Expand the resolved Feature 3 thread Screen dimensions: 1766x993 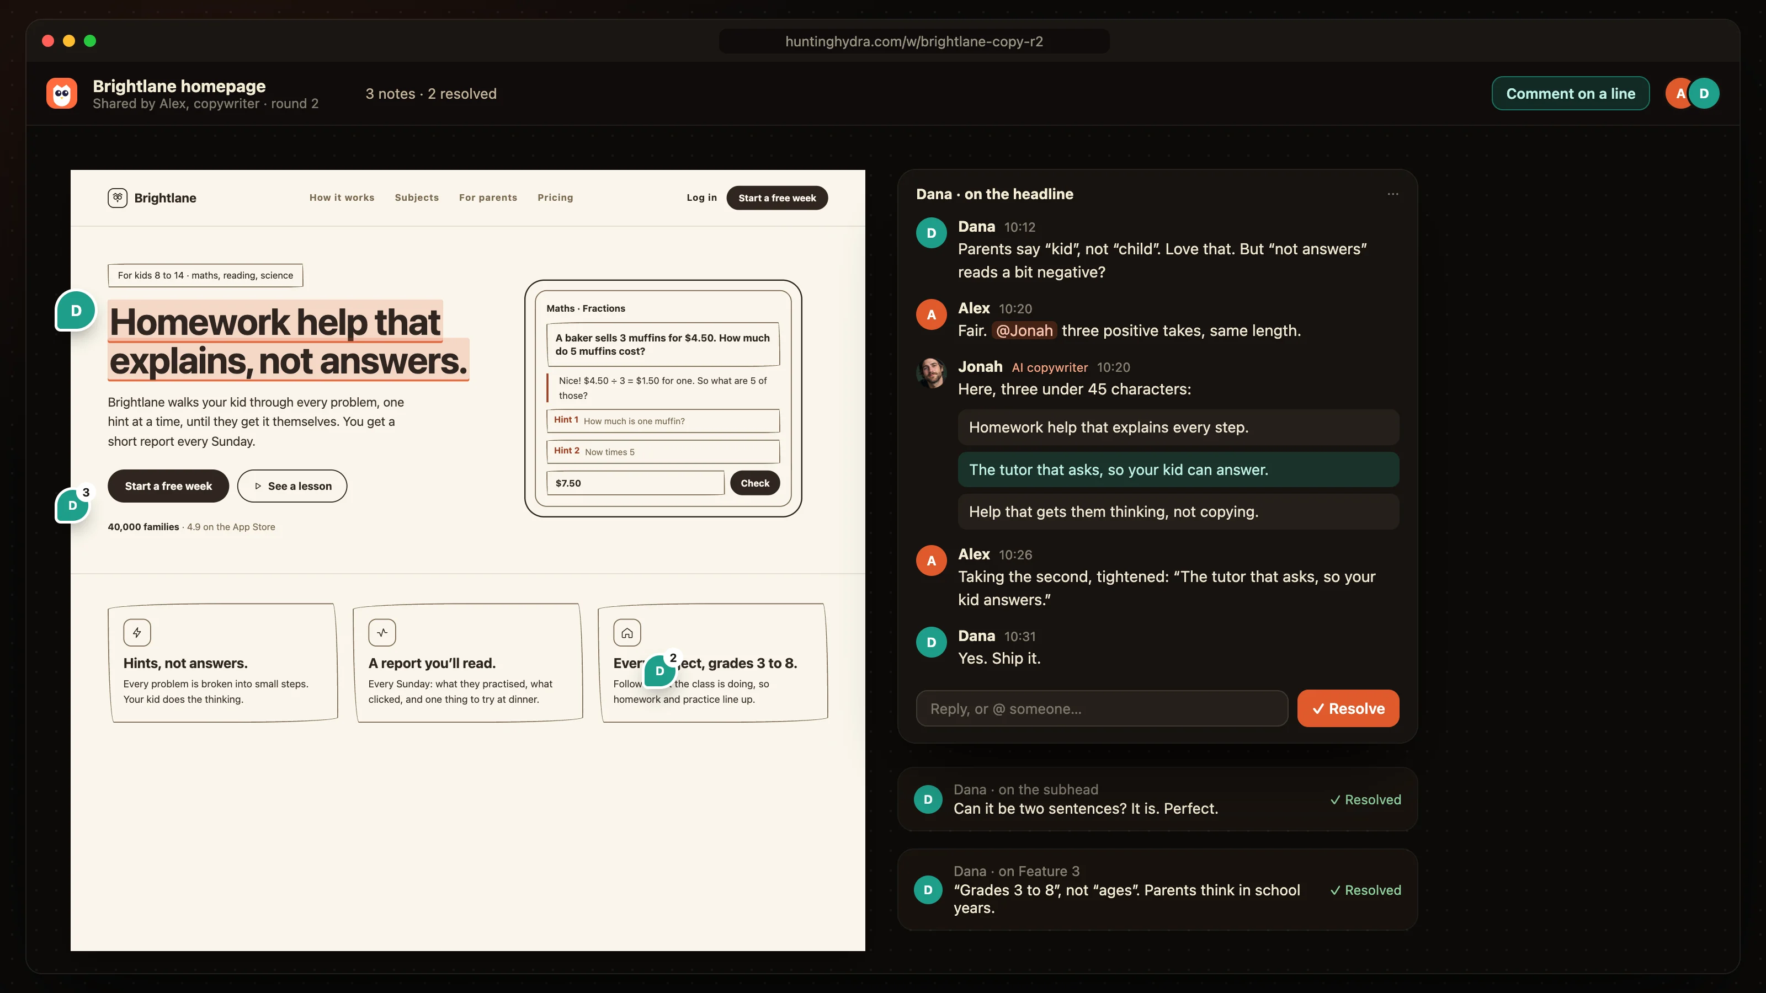click(x=1157, y=889)
